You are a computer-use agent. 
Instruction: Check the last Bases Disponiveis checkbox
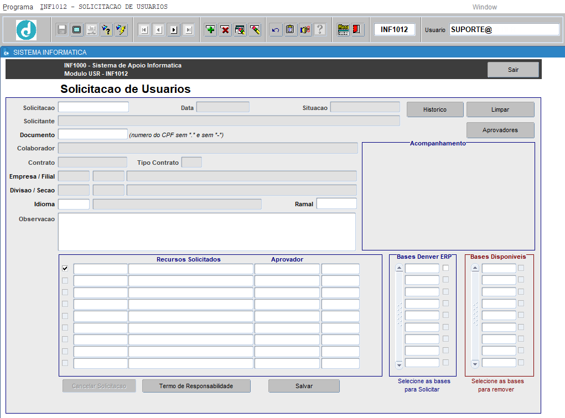click(521, 363)
